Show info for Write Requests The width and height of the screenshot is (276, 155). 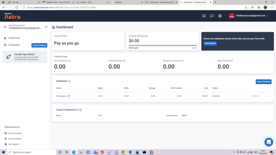tap(124, 61)
